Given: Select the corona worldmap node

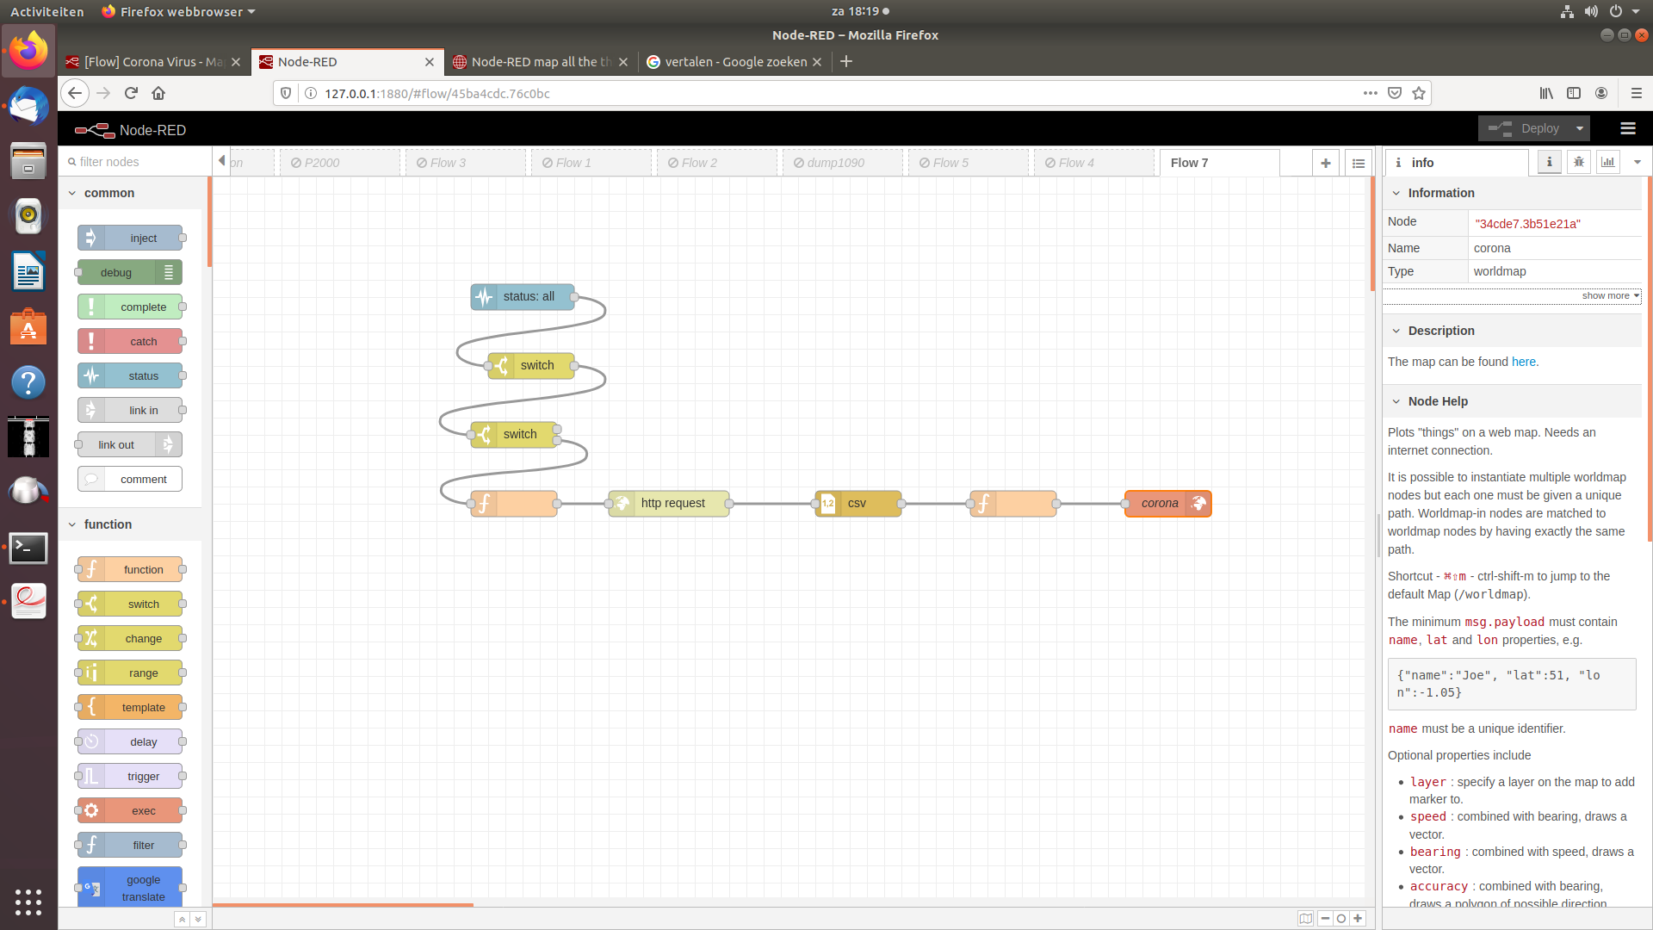Looking at the screenshot, I should [x=1159, y=503].
